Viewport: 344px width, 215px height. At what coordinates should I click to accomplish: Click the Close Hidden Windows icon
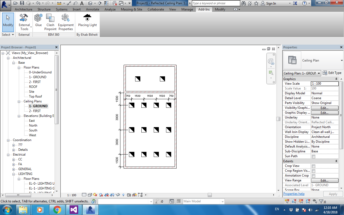click(115, 3)
